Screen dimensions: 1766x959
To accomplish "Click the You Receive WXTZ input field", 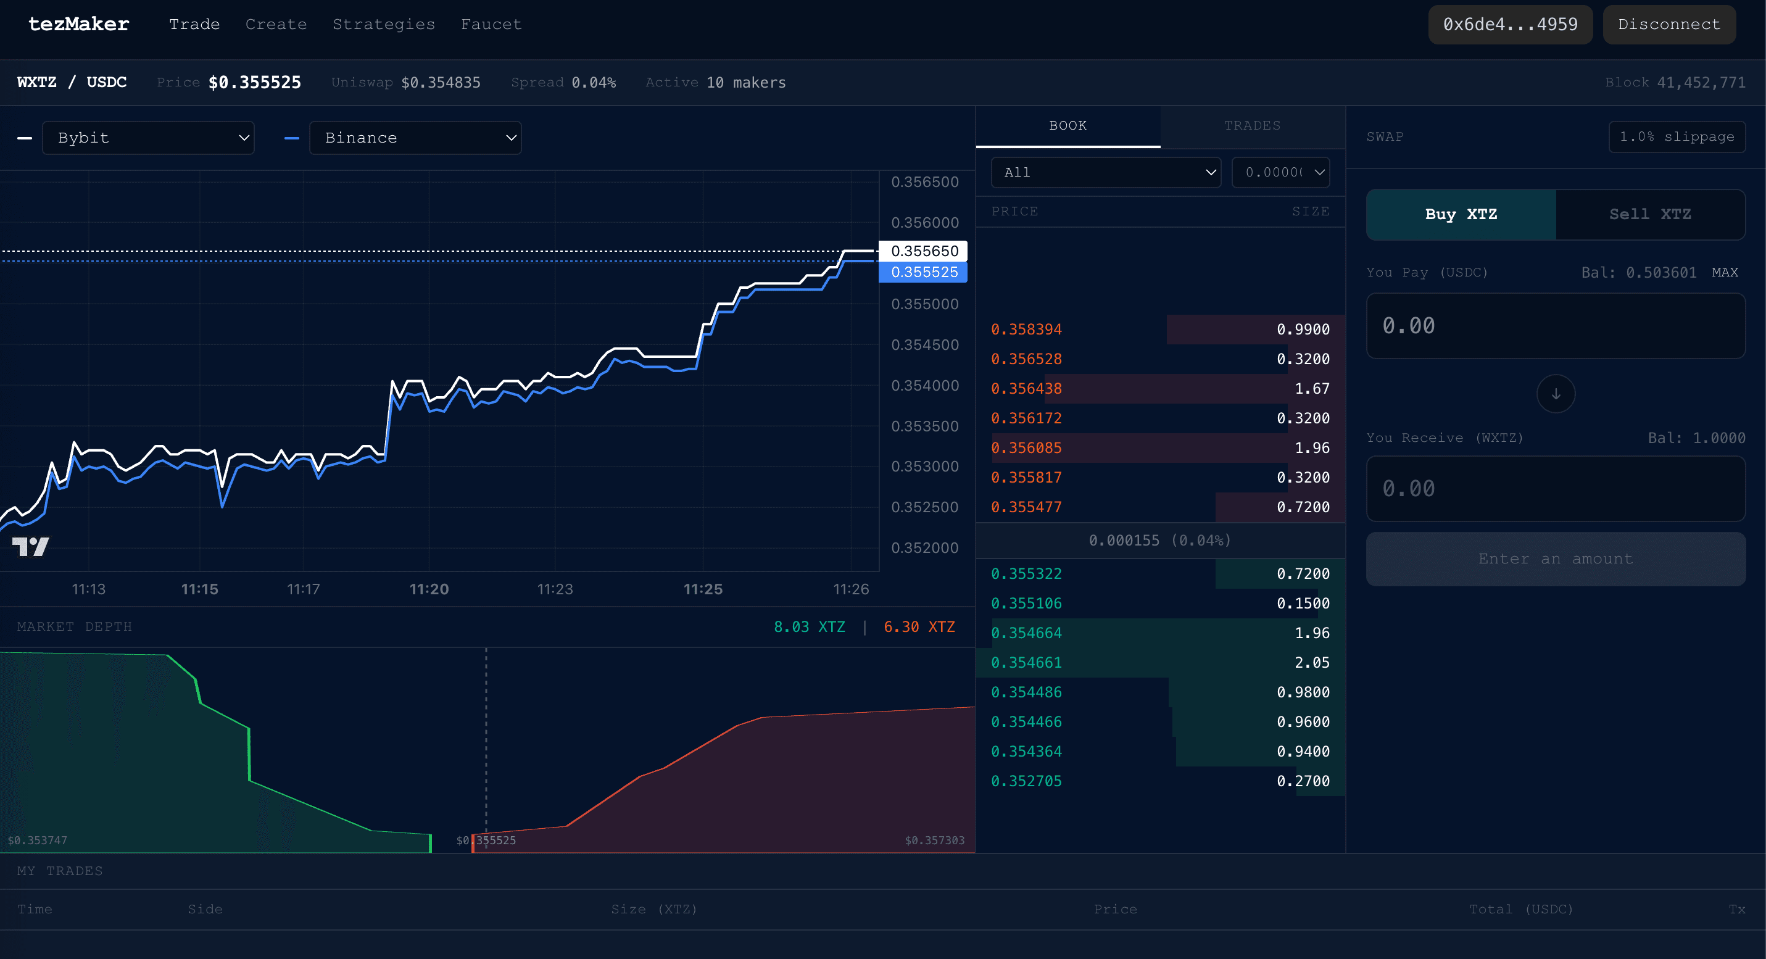I will coord(1556,489).
